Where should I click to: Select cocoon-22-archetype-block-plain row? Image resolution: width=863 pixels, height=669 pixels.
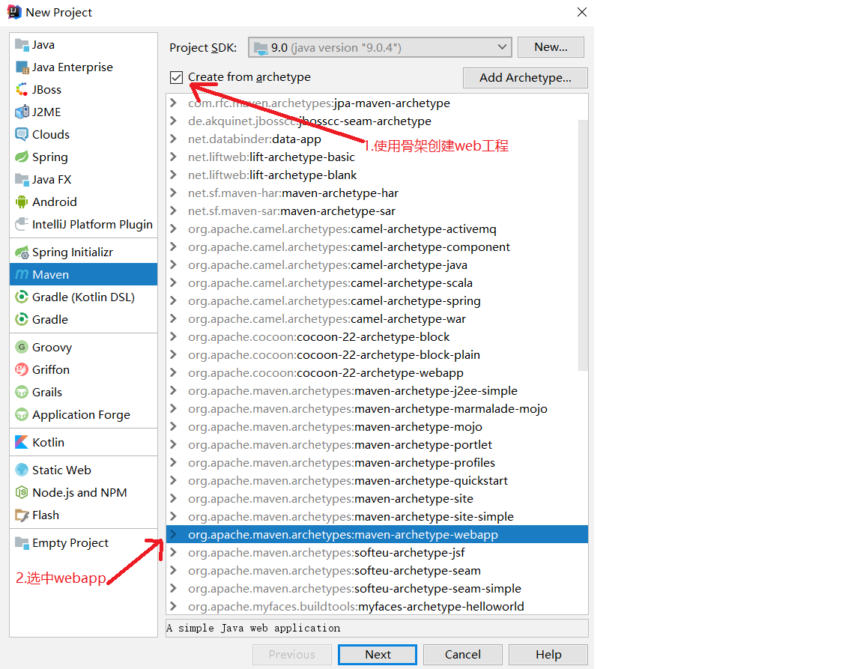coord(377,354)
